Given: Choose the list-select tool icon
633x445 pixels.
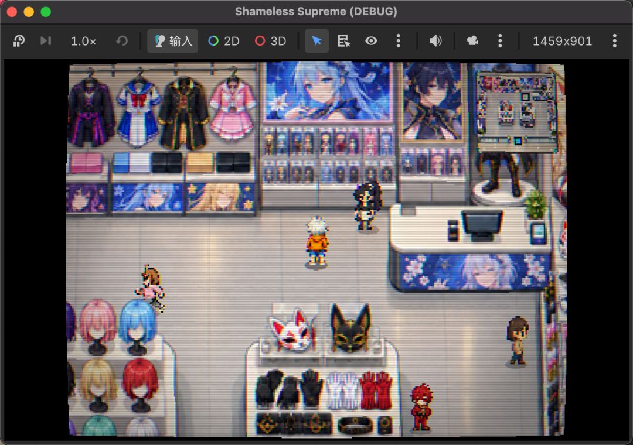Looking at the screenshot, I should [x=344, y=41].
